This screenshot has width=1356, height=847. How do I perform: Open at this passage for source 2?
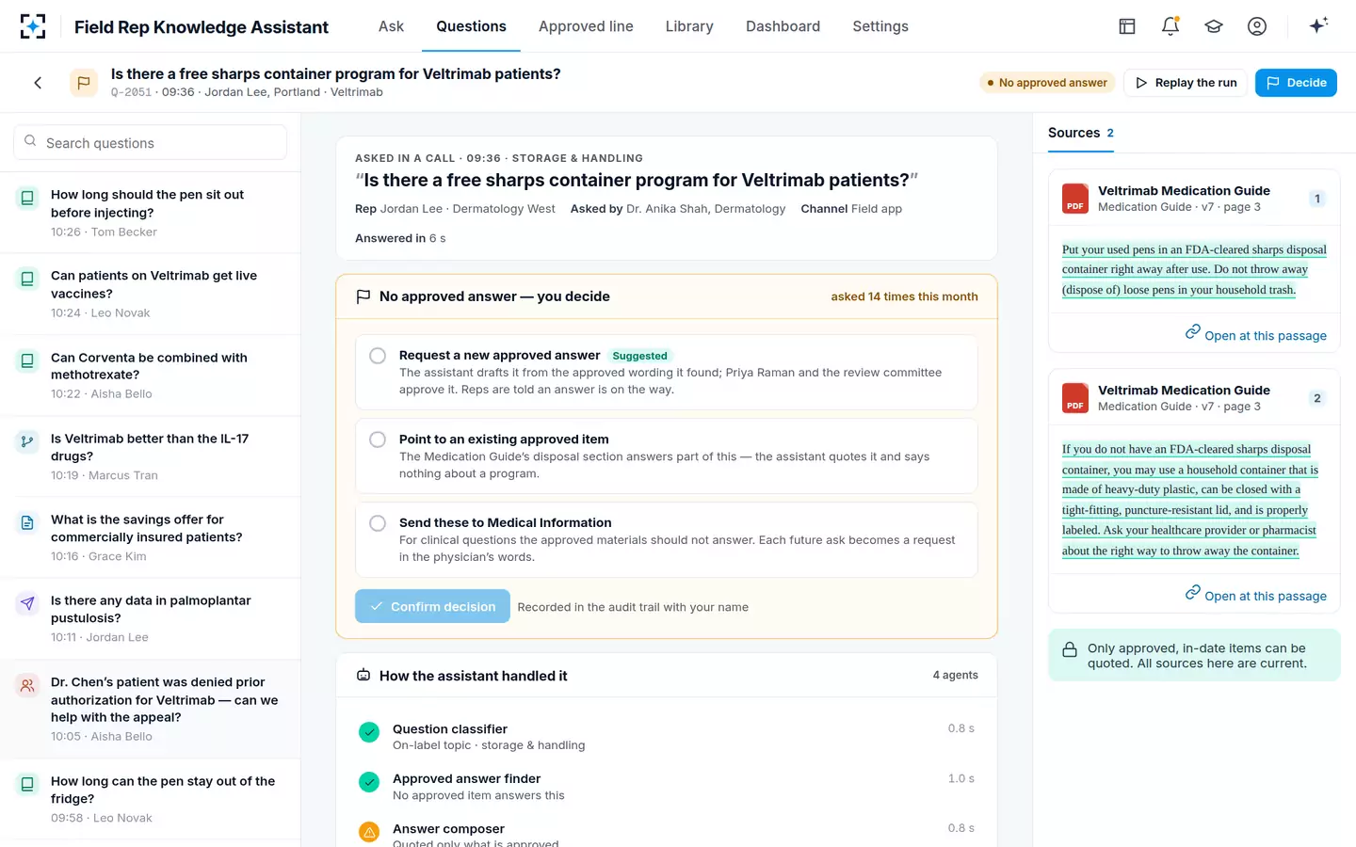1255,595
